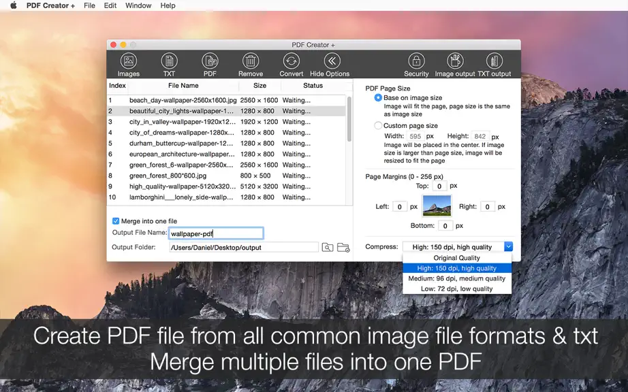Viewport: 628px width, 392px height.
Task: Click the PDF toolbar icon
Action: [x=210, y=61]
